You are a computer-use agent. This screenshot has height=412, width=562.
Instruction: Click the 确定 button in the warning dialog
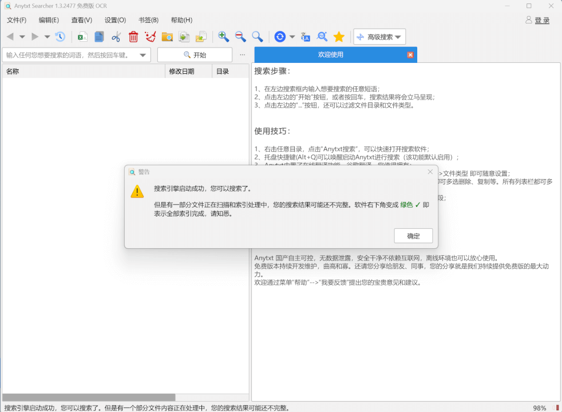(413, 236)
